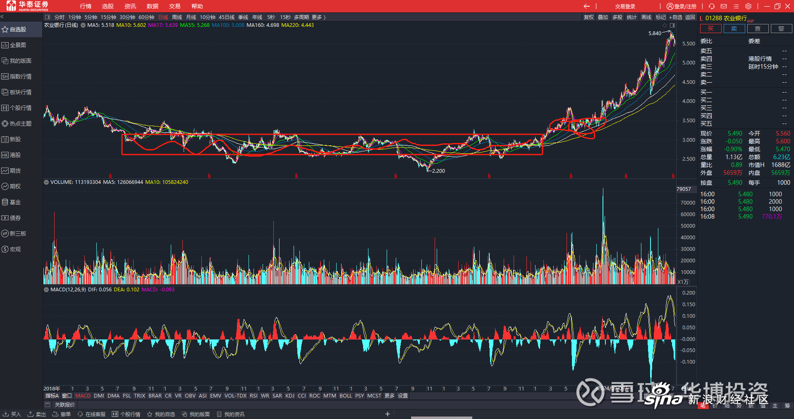Click 登录/注册 account link
Screen dimensions: 794x419
point(682,6)
